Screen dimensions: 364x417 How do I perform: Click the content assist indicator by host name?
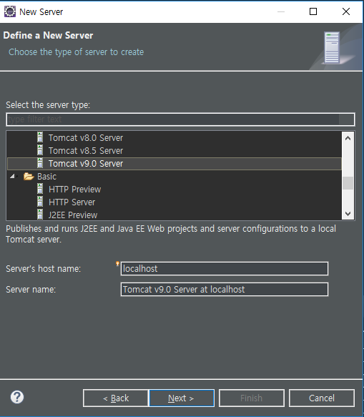point(117,263)
